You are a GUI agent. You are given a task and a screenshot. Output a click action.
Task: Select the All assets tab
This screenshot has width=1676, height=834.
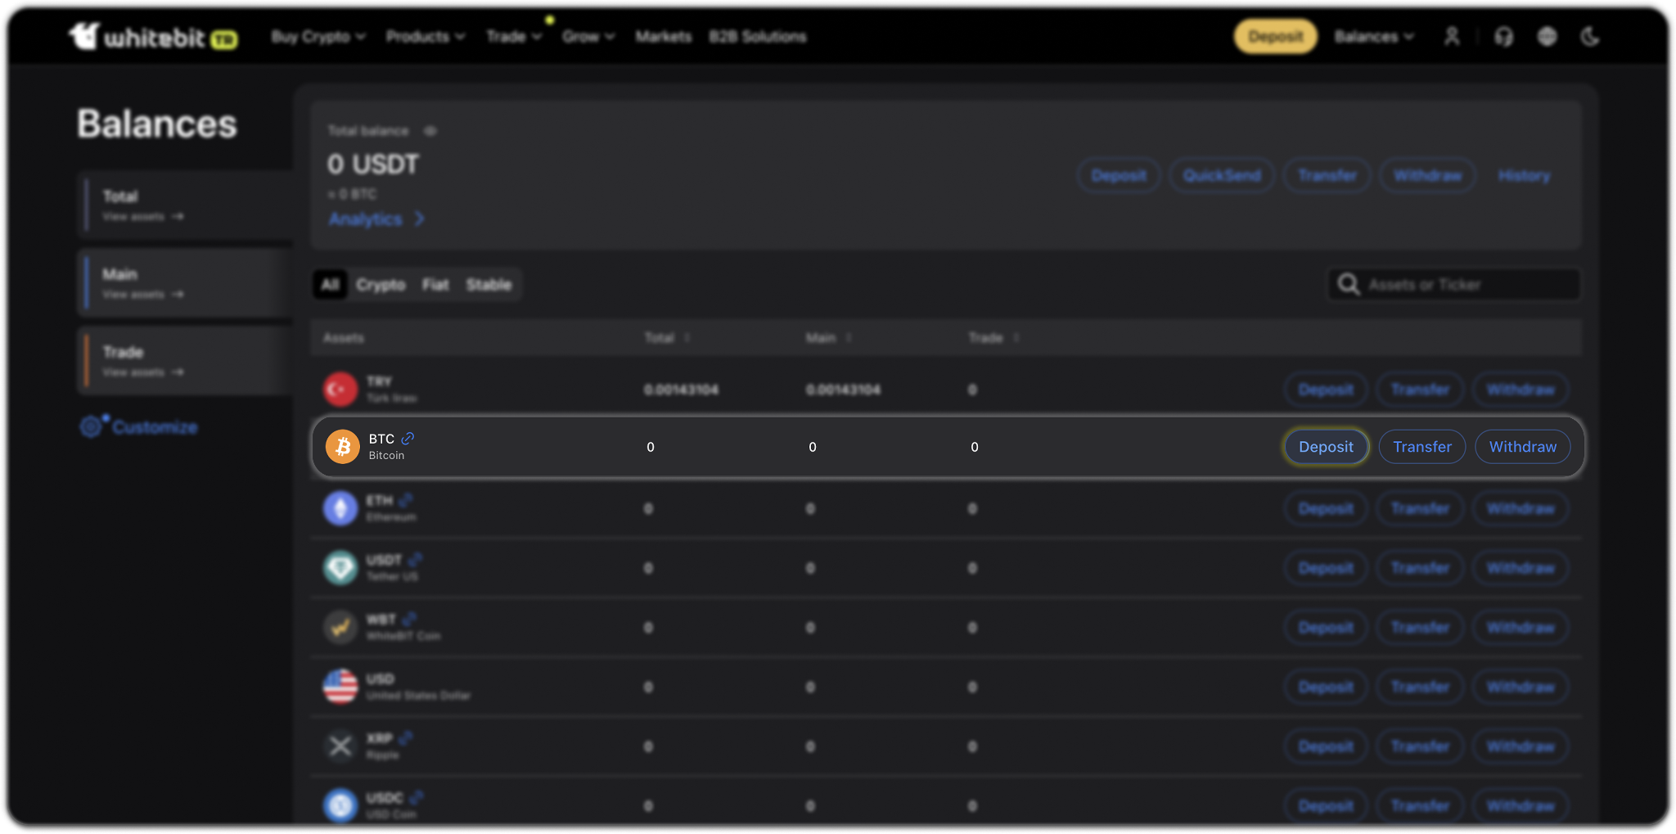(x=330, y=285)
